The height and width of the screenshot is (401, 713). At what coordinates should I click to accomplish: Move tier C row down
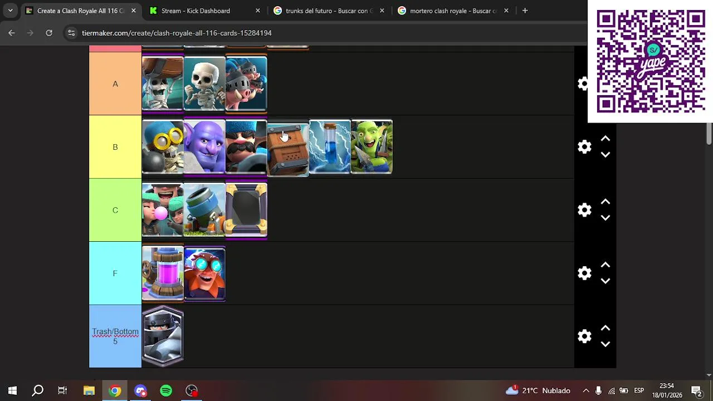[605, 218]
